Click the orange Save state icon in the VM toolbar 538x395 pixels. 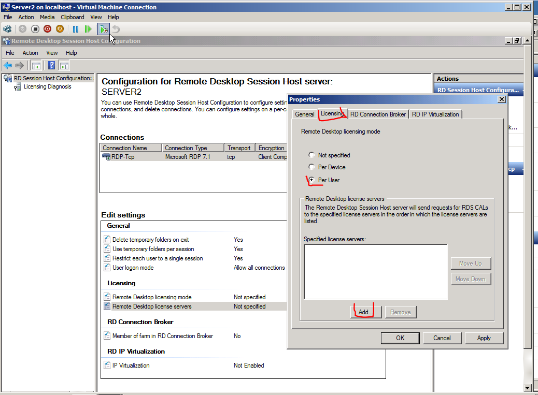click(x=60, y=29)
